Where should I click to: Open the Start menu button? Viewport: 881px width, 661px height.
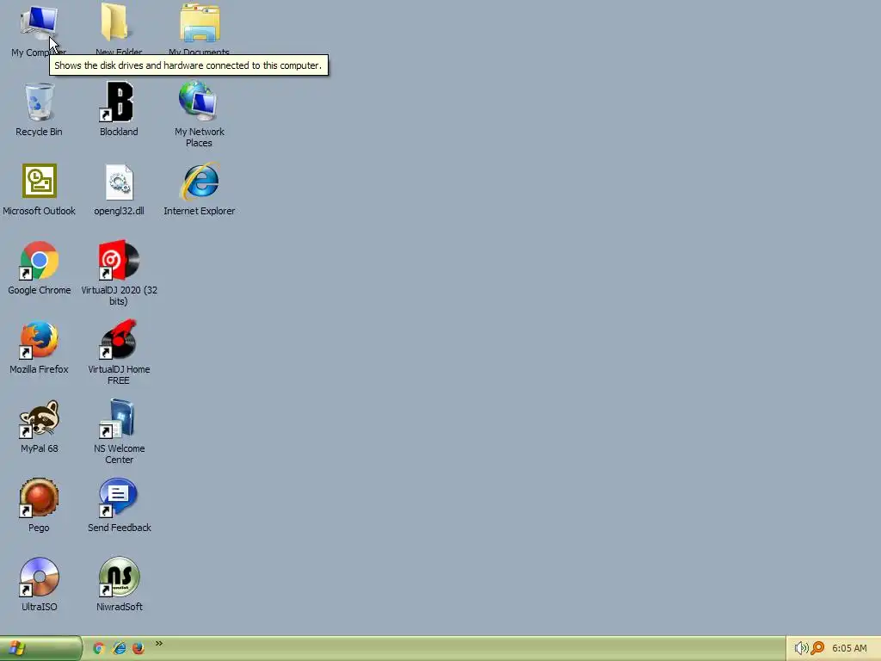pyautogui.click(x=41, y=649)
